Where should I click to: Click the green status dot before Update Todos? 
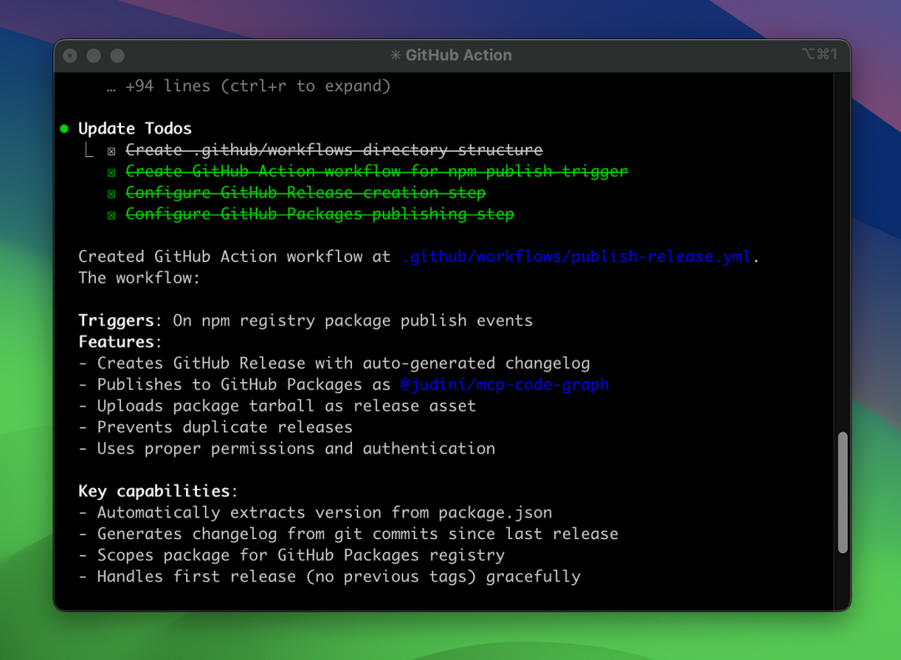tap(64, 128)
